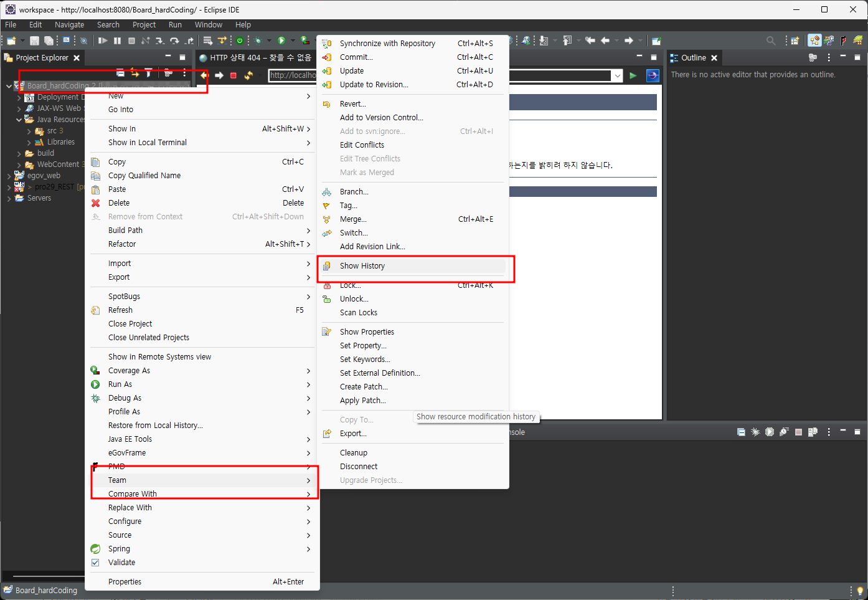Click Eclipse browser globe icon beside URL

coord(653,75)
